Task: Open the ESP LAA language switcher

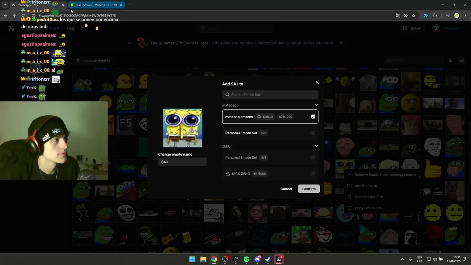Action: click(x=420, y=259)
